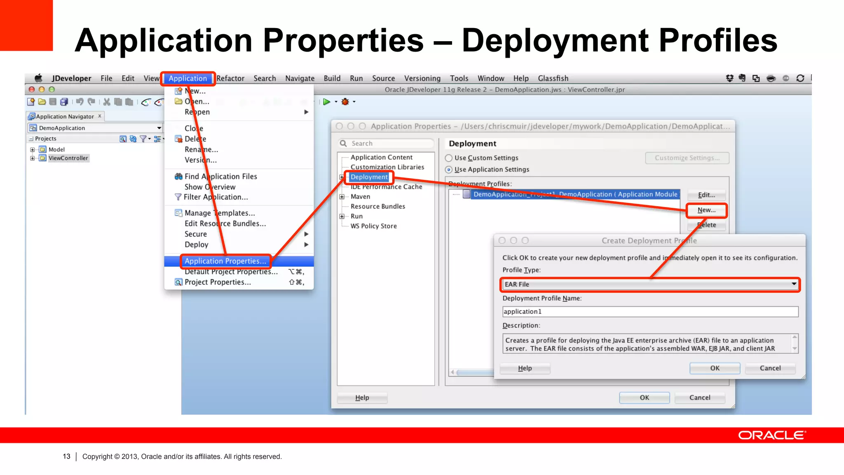Viewport: 844px width, 475px height.
Task: Click OK in Application Properties dialog
Action: pyautogui.click(x=645, y=397)
